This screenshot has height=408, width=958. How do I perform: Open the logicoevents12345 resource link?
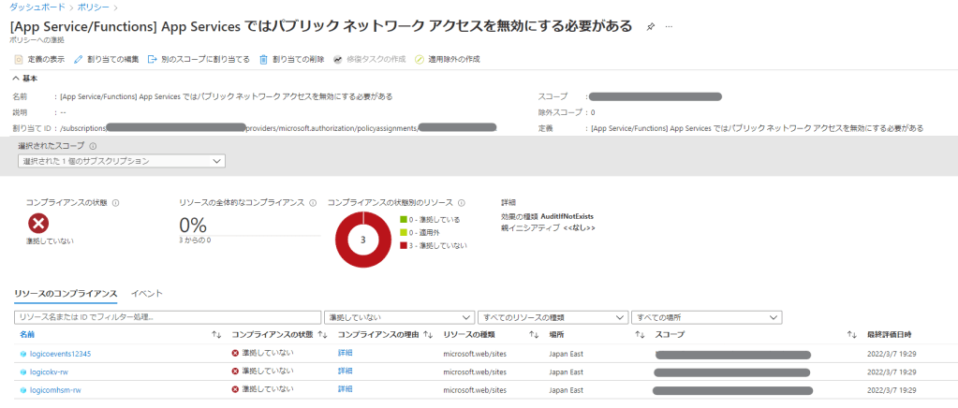[x=60, y=354]
